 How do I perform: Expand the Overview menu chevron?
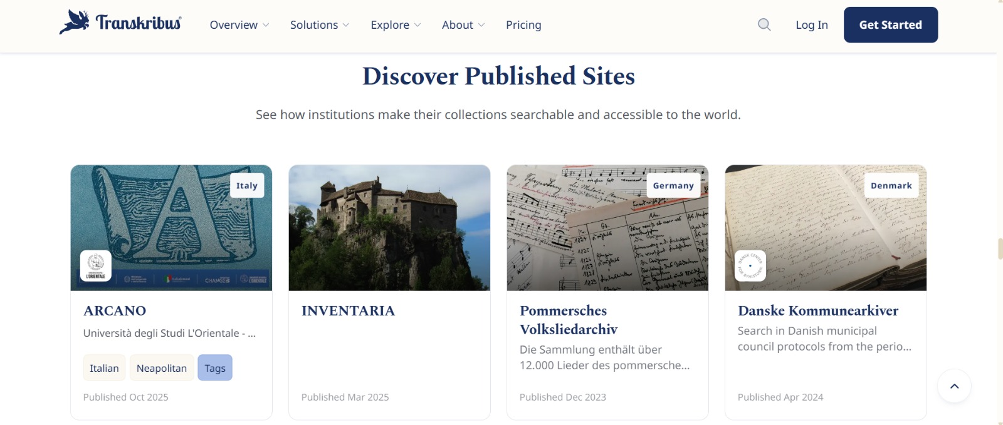click(266, 25)
